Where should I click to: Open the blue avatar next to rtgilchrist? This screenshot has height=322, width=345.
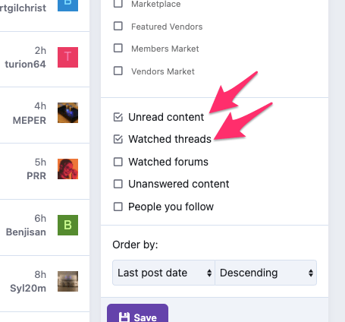[x=67, y=5]
